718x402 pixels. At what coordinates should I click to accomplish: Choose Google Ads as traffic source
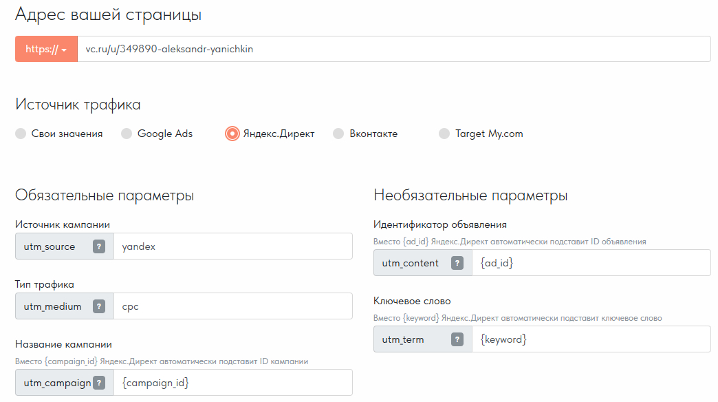coord(127,134)
